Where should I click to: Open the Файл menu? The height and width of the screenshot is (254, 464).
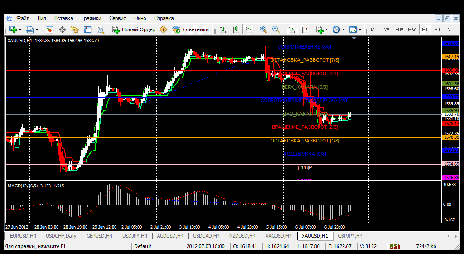pos(23,18)
